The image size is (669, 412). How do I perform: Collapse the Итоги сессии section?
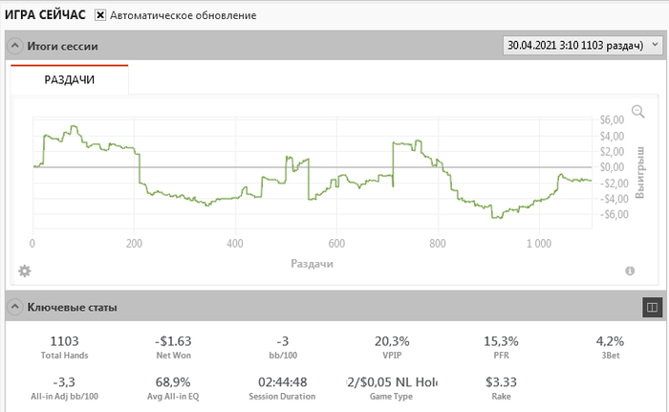pos(15,45)
